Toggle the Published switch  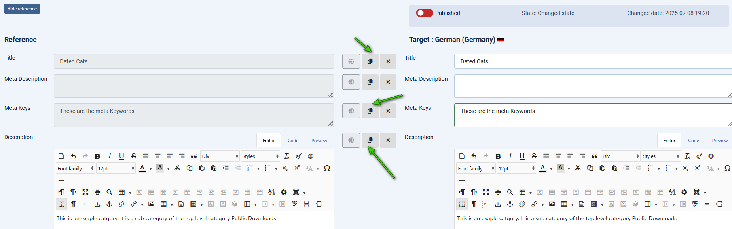(x=424, y=13)
